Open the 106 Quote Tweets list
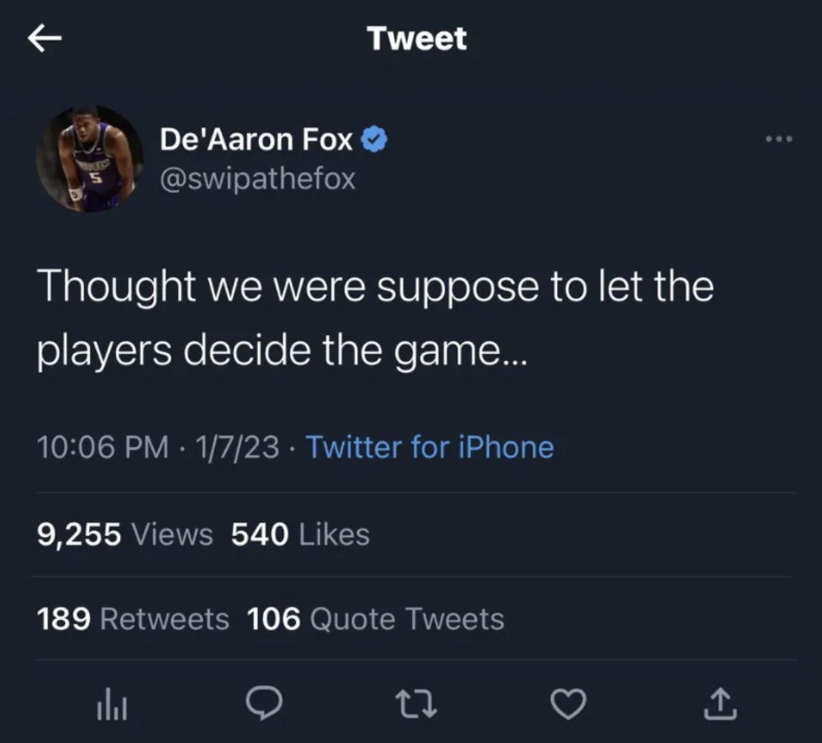822x743 pixels. pos(375,618)
